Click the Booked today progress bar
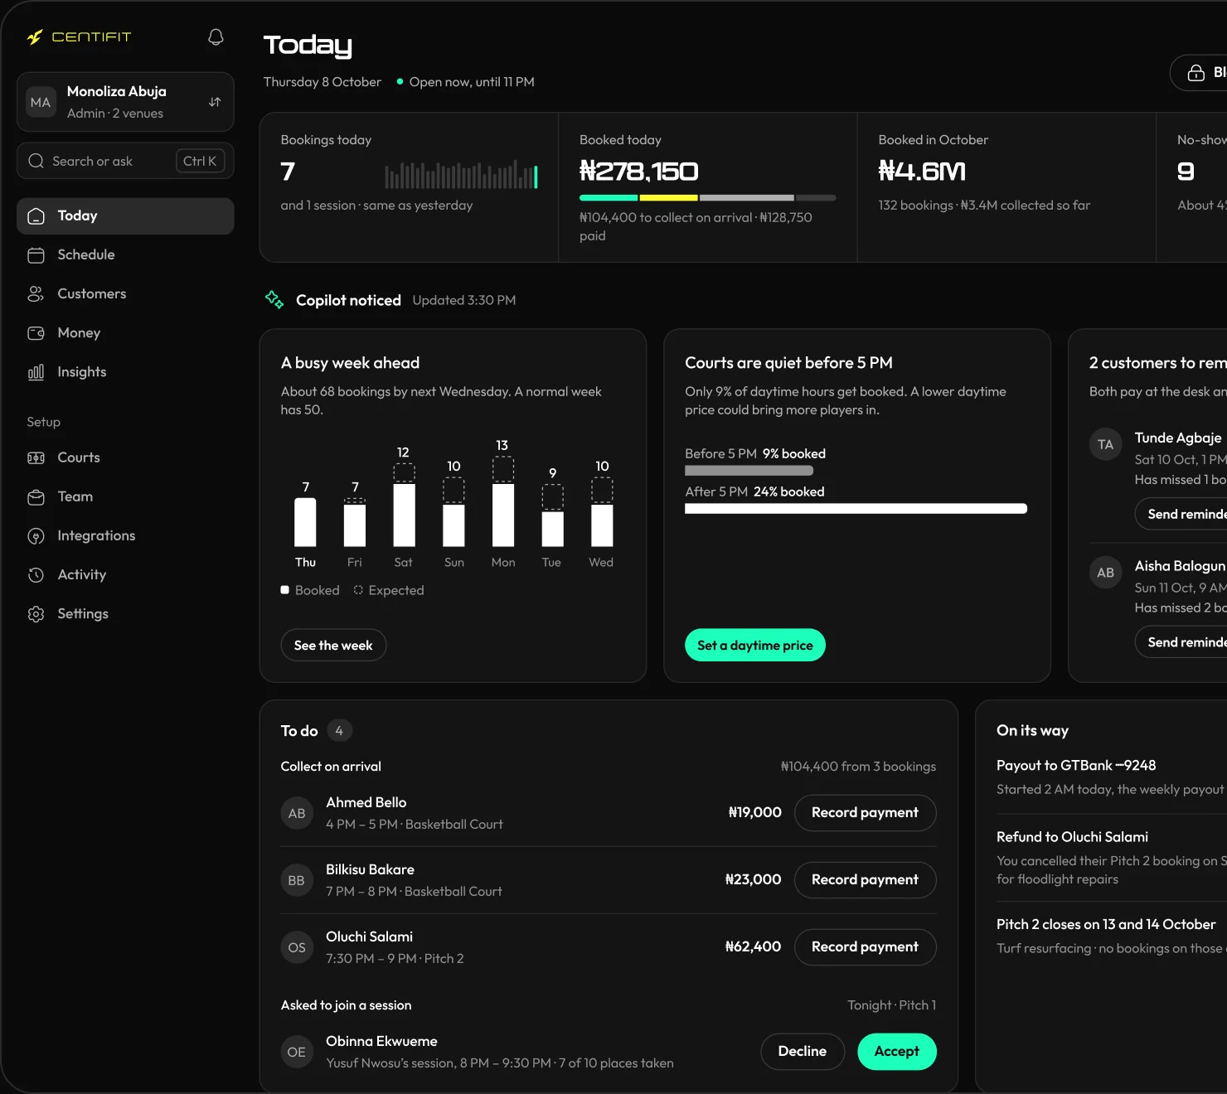The width and height of the screenshot is (1227, 1094). pyautogui.click(x=707, y=198)
